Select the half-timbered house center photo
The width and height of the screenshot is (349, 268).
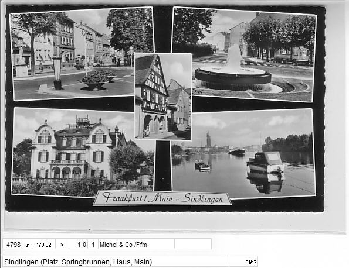point(163,97)
